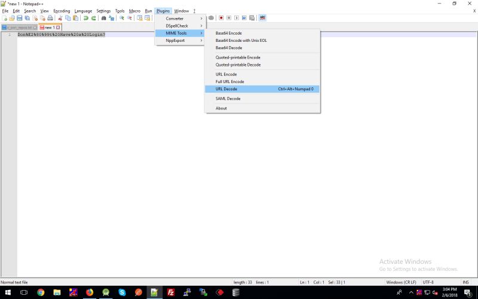This screenshot has width=478, height=299.
Task: Select Quoted-printable Decode
Action: (x=262, y=65)
